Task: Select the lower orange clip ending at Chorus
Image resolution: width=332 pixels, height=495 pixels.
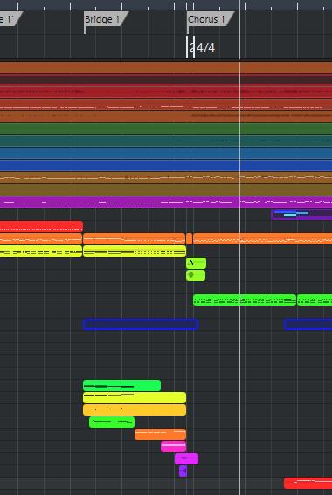Action: click(x=160, y=435)
